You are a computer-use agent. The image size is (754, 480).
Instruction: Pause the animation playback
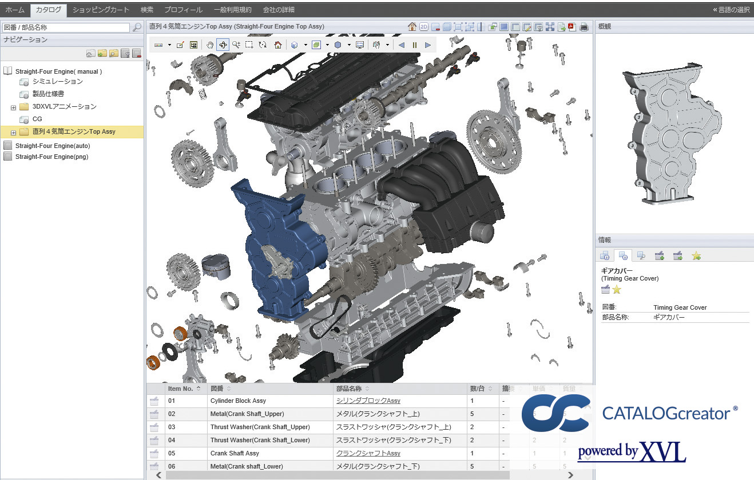[415, 45]
